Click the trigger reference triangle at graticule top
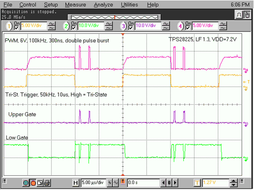Image resolution: width=254 pixels, height=190 pixels. coord(123,35)
